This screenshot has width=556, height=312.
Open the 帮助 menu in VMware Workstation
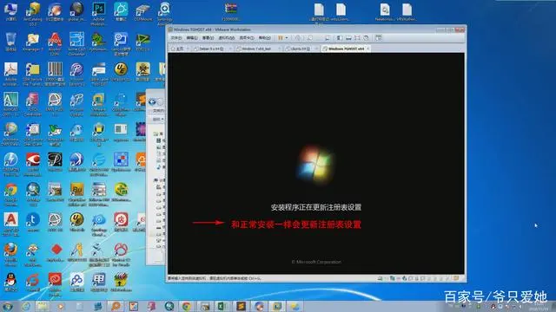[264, 38]
